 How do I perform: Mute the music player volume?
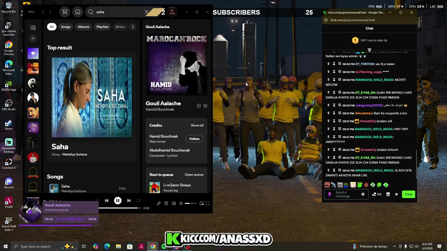(181, 203)
